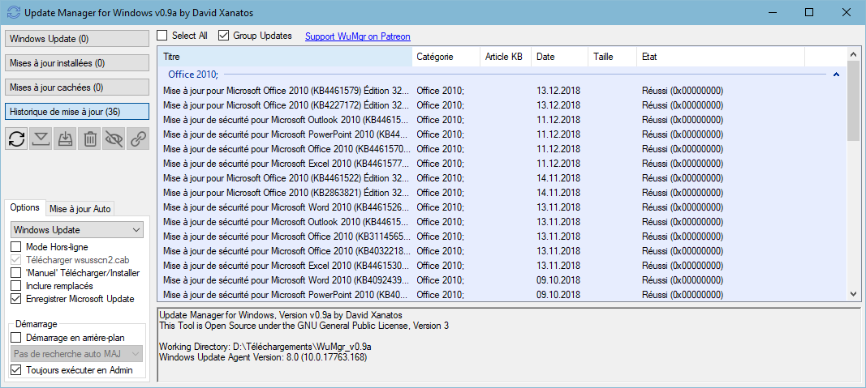Image resolution: width=866 pixels, height=388 pixels.
Task: Sort by Taille column header
Action: pyautogui.click(x=612, y=57)
